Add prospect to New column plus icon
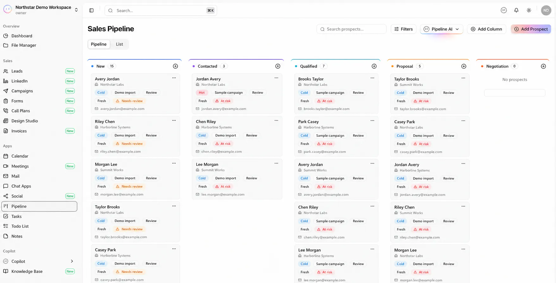The image size is (556, 283). point(175,66)
